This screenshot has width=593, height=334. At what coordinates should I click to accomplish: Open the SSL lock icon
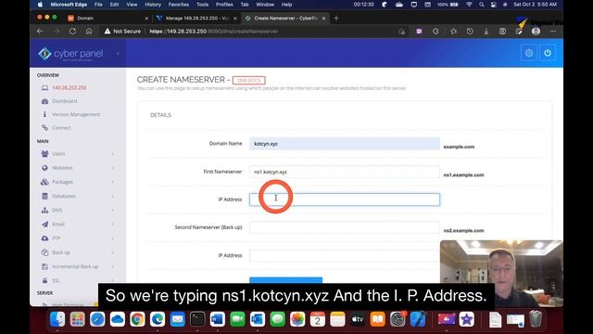(x=44, y=280)
